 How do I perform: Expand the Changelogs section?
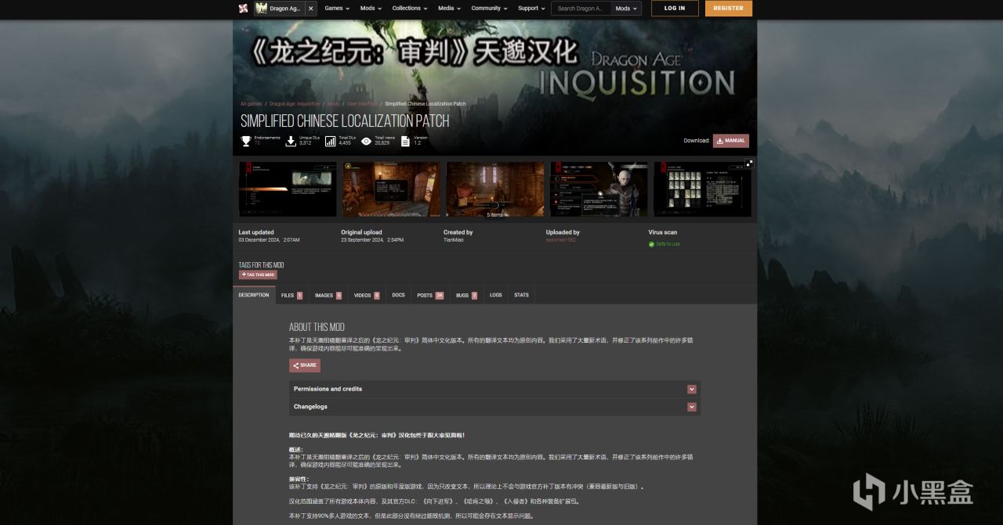pyautogui.click(x=494, y=407)
